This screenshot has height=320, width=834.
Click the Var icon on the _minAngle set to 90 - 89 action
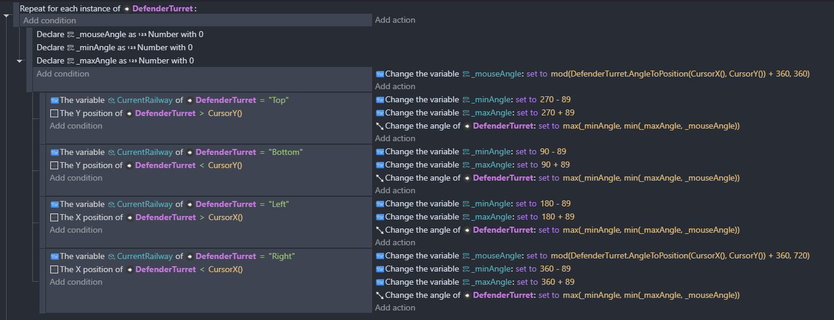pos(379,152)
